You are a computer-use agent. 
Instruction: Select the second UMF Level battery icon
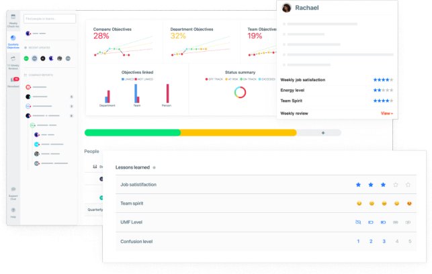(371, 222)
